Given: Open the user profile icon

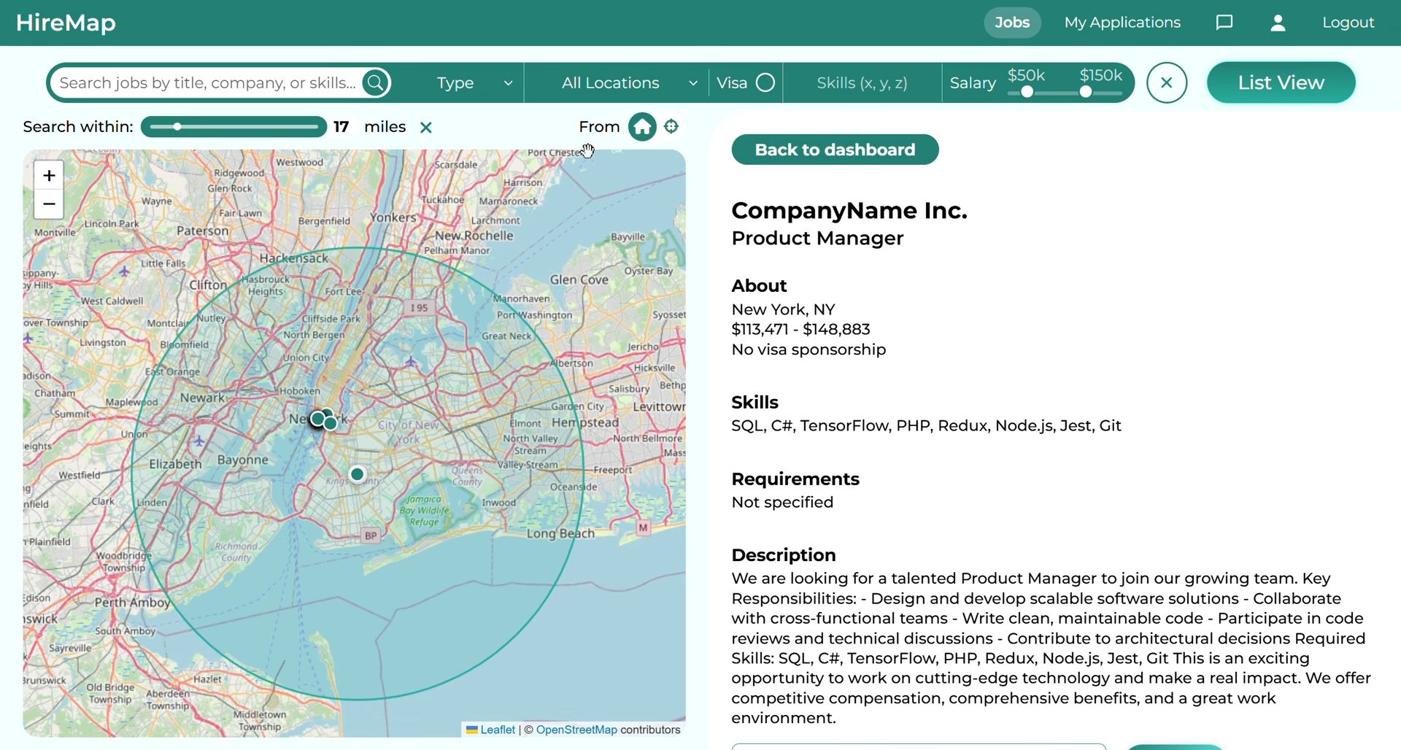Looking at the screenshot, I should 1278,23.
